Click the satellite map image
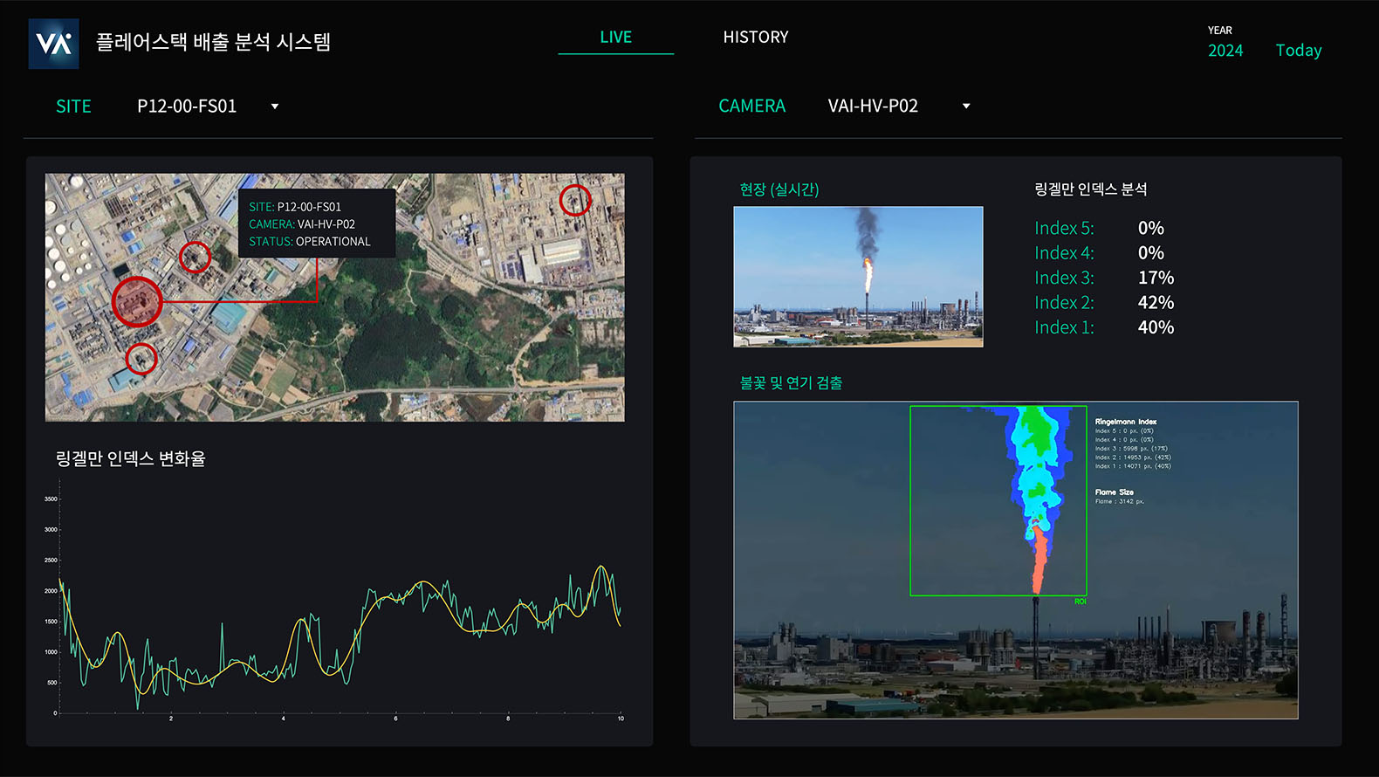 335,298
